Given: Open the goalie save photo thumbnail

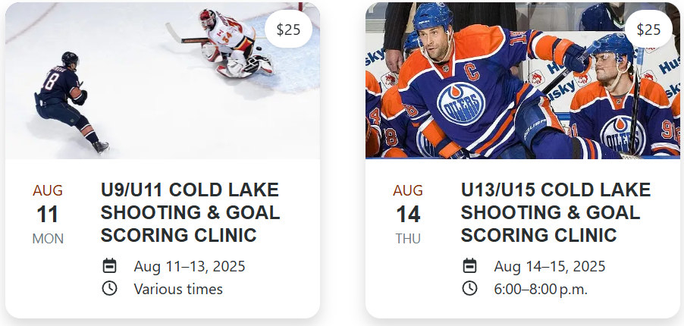Looking at the screenshot, I should pyautogui.click(x=162, y=80).
